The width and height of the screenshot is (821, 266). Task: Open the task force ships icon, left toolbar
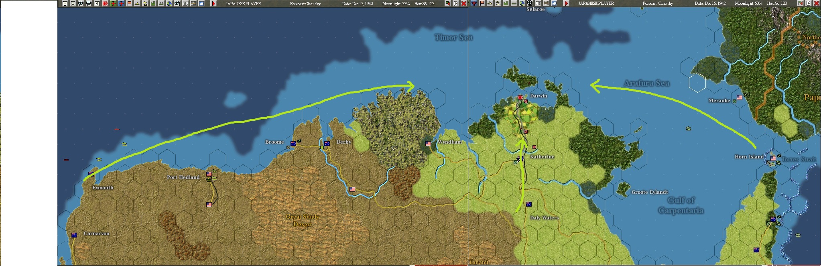point(145,4)
